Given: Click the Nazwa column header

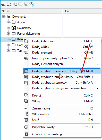Looking at the screenshot, I should click(31, 11).
